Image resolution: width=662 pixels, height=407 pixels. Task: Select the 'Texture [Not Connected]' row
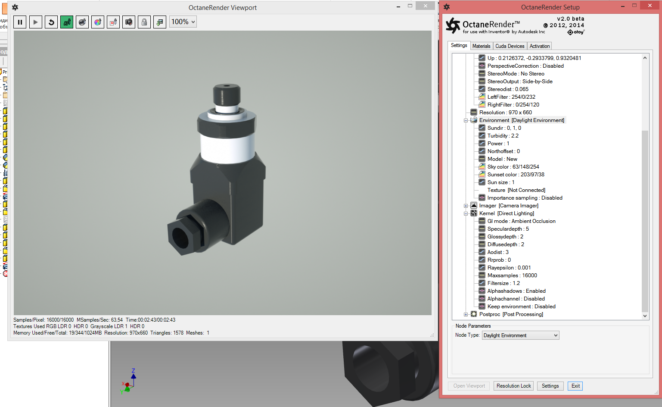(x=516, y=190)
